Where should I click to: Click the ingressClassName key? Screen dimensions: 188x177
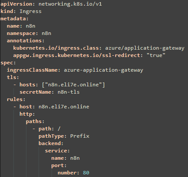(x=32, y=70)
